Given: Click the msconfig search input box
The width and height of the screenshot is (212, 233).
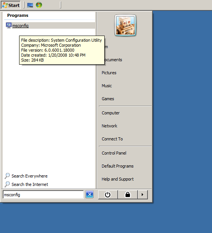Looking at the screenshot, I should (x=43, y=194).
